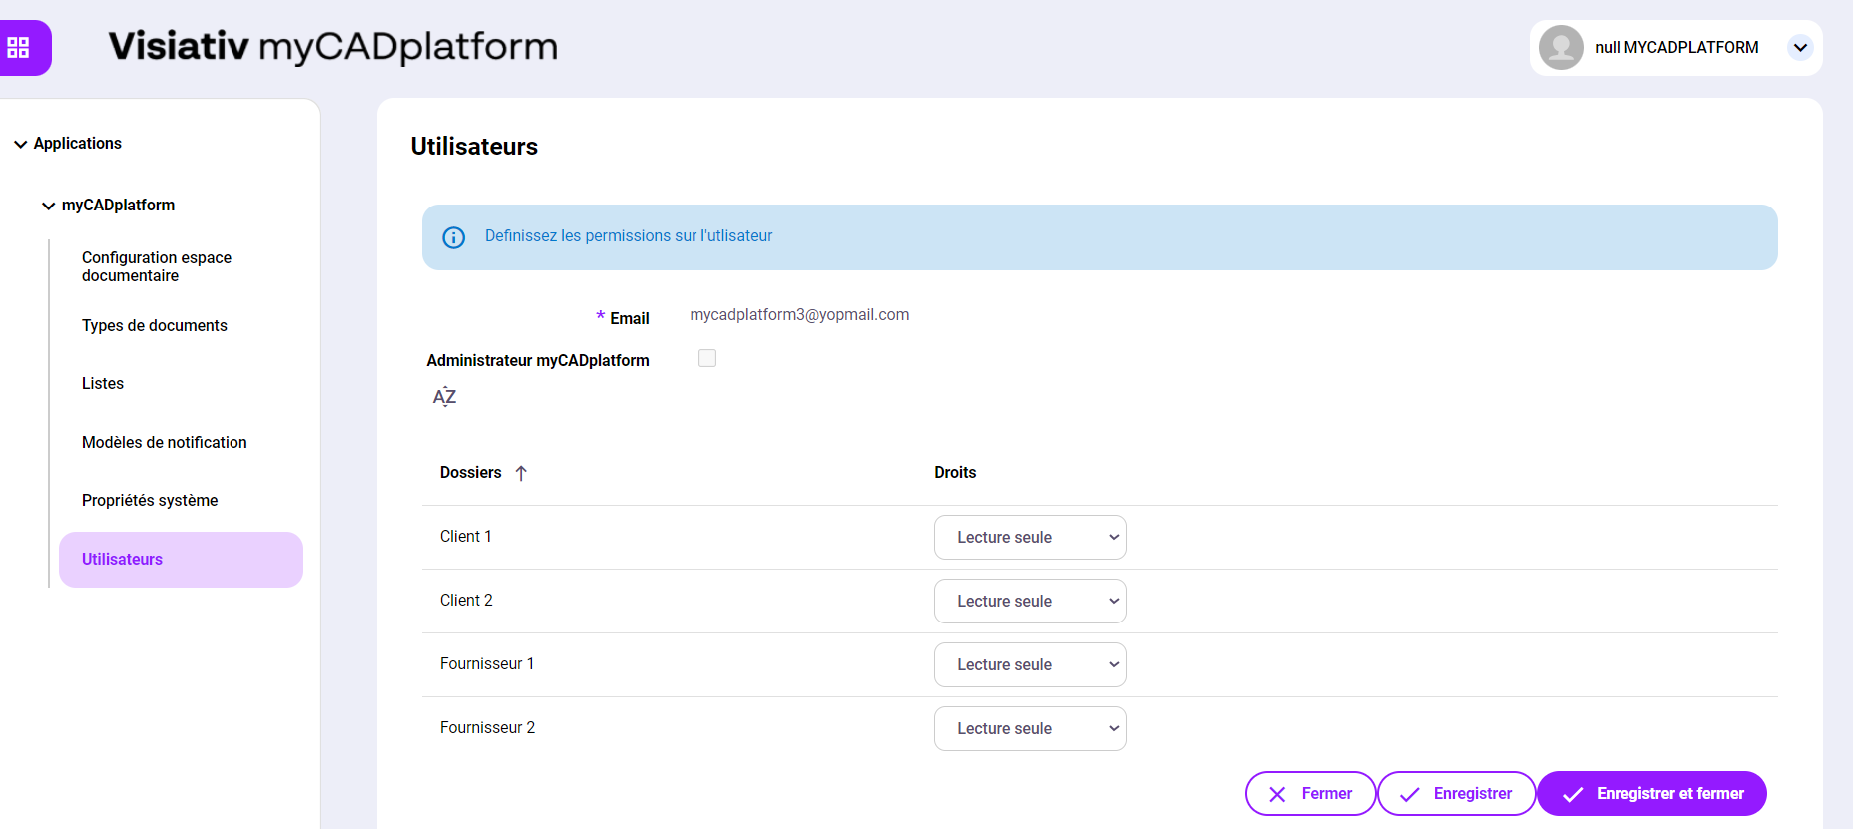Open the Droits dropdown for Fournisseur 2
Viewport: 1853px width, 829px height.
click(x=1030, y=729)
